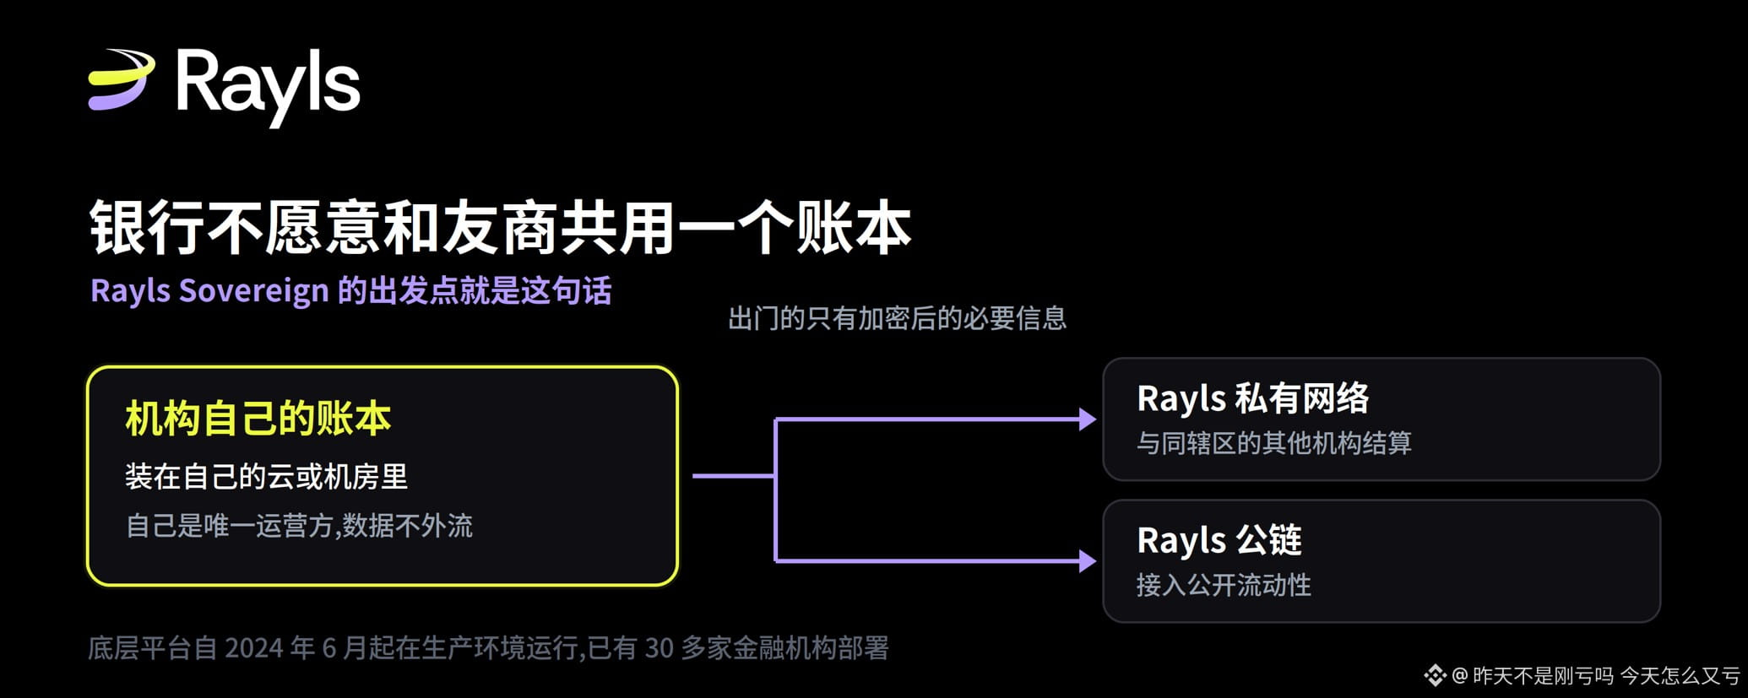Click the yellow heading 机构自己的账本
The width and height of the screenshot is (1748, 698).
[x=258, y=419]
